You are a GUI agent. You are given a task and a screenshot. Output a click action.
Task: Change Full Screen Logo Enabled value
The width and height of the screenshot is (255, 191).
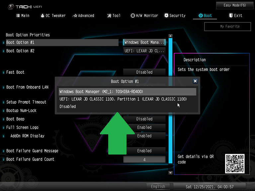144,127
